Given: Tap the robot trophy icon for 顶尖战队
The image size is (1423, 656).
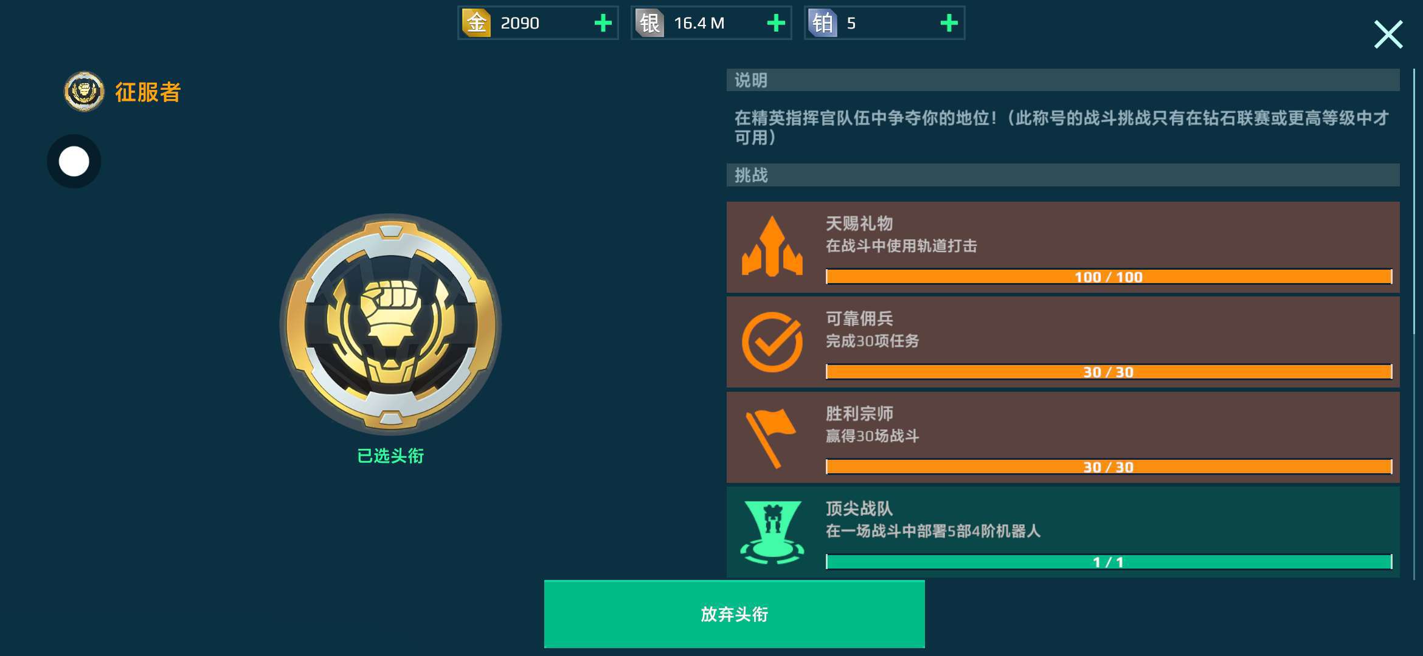Looking at the screenshot, I should [772, 532].
